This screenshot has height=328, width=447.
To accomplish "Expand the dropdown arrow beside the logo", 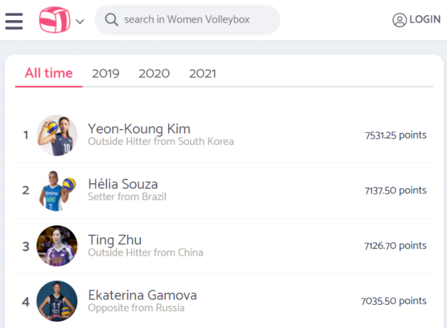I will tap(80, 21).
